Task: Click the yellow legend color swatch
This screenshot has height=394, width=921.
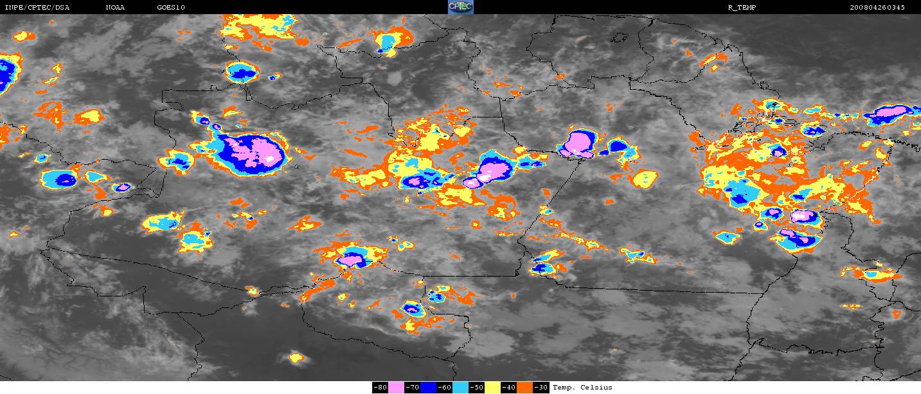Action: (x=493, y=388)
